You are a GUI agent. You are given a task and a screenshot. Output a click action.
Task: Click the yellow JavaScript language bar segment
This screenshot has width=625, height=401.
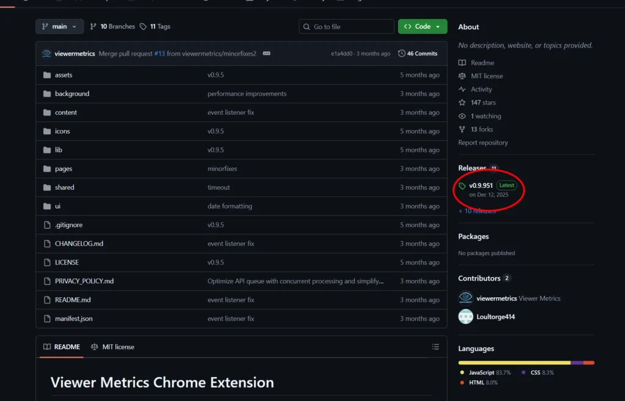pyautogui.click(x=514, y=363)
